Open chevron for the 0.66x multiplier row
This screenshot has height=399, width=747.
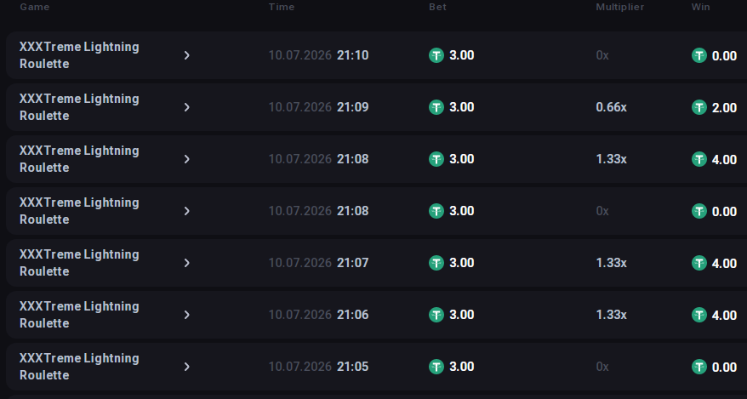point(187,107)
